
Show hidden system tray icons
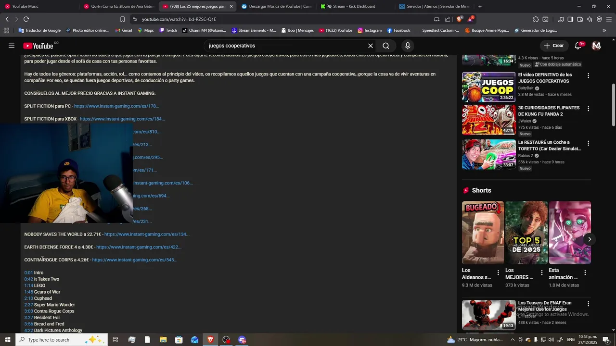pos(513,340)
